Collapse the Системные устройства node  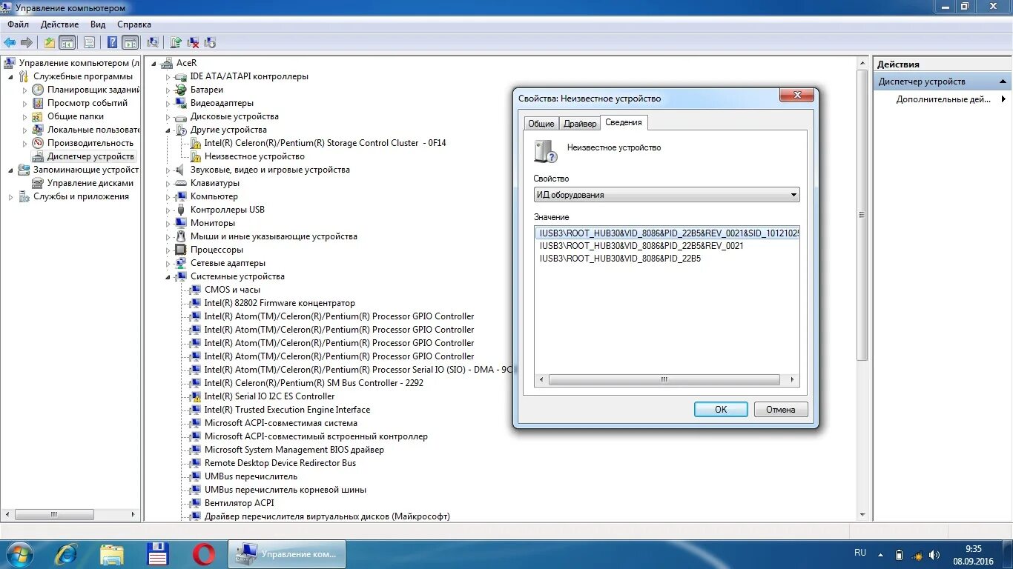pyautogui.click(x=168, y=276)
